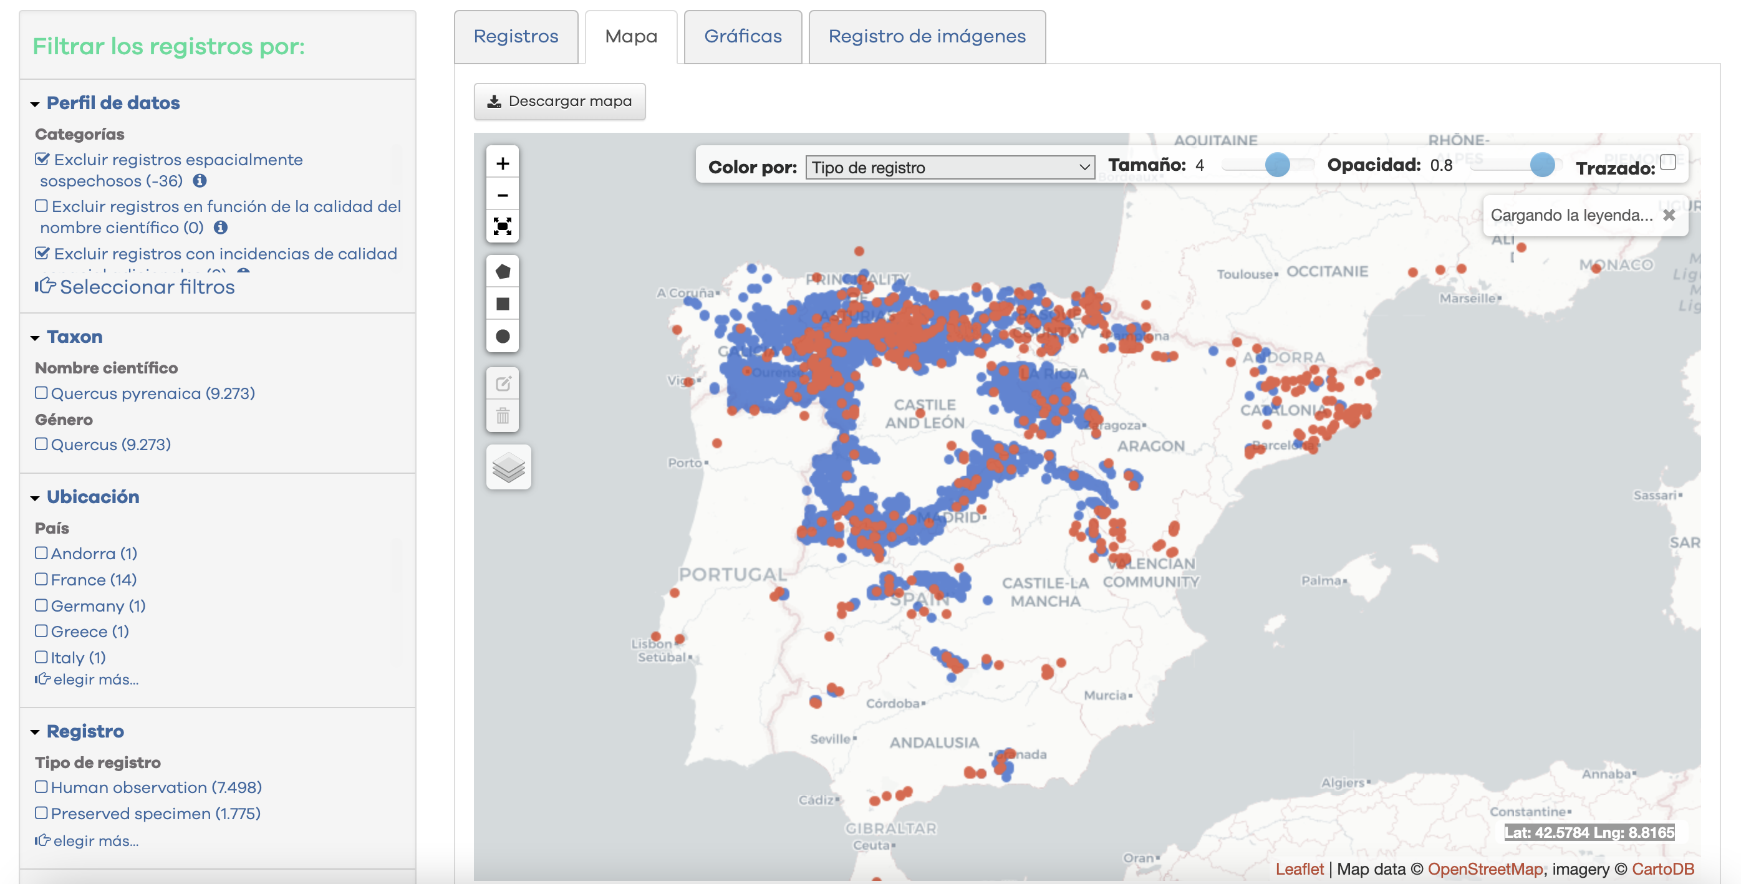Image resolution: width=1741 pixels, height=884 pixels.
Task: Adjust the Opacidad slider handle
Action: click(x=1541, y=165)
